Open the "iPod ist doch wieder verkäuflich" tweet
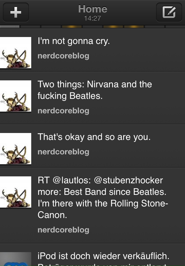Screen dimensions: 185x266 point(103,256)
